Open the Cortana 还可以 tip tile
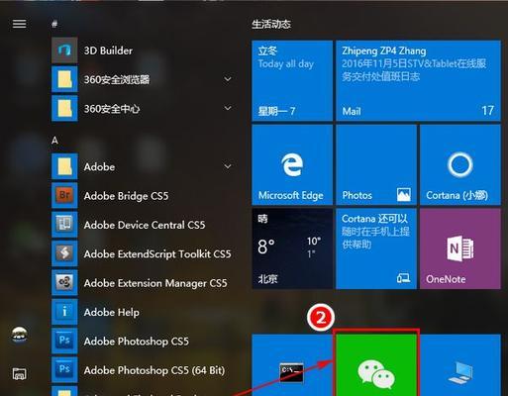This screenshot has height=396, width=508. [x=376, y=248]
